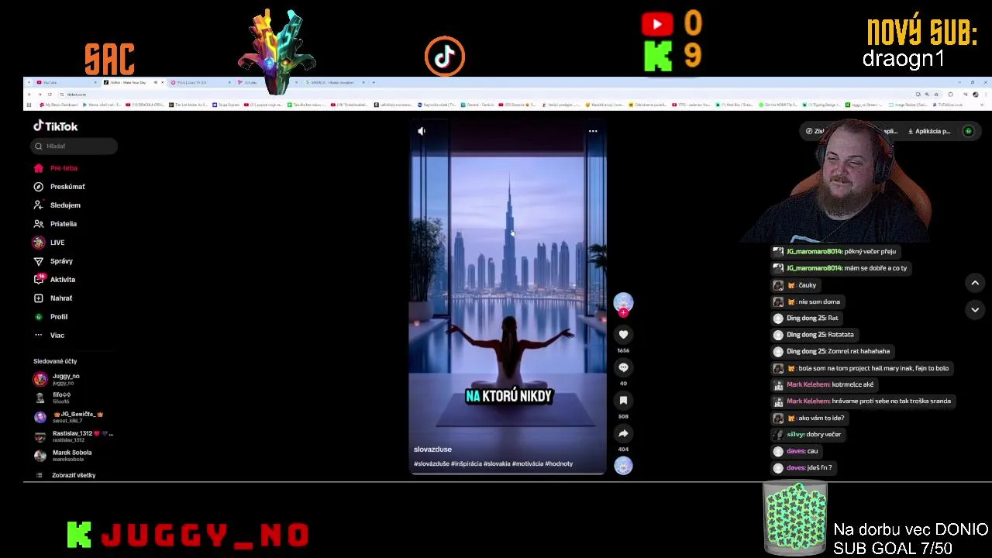The image size is (992, 558).
Task: Open Správy messages
Action: (53, 260)
